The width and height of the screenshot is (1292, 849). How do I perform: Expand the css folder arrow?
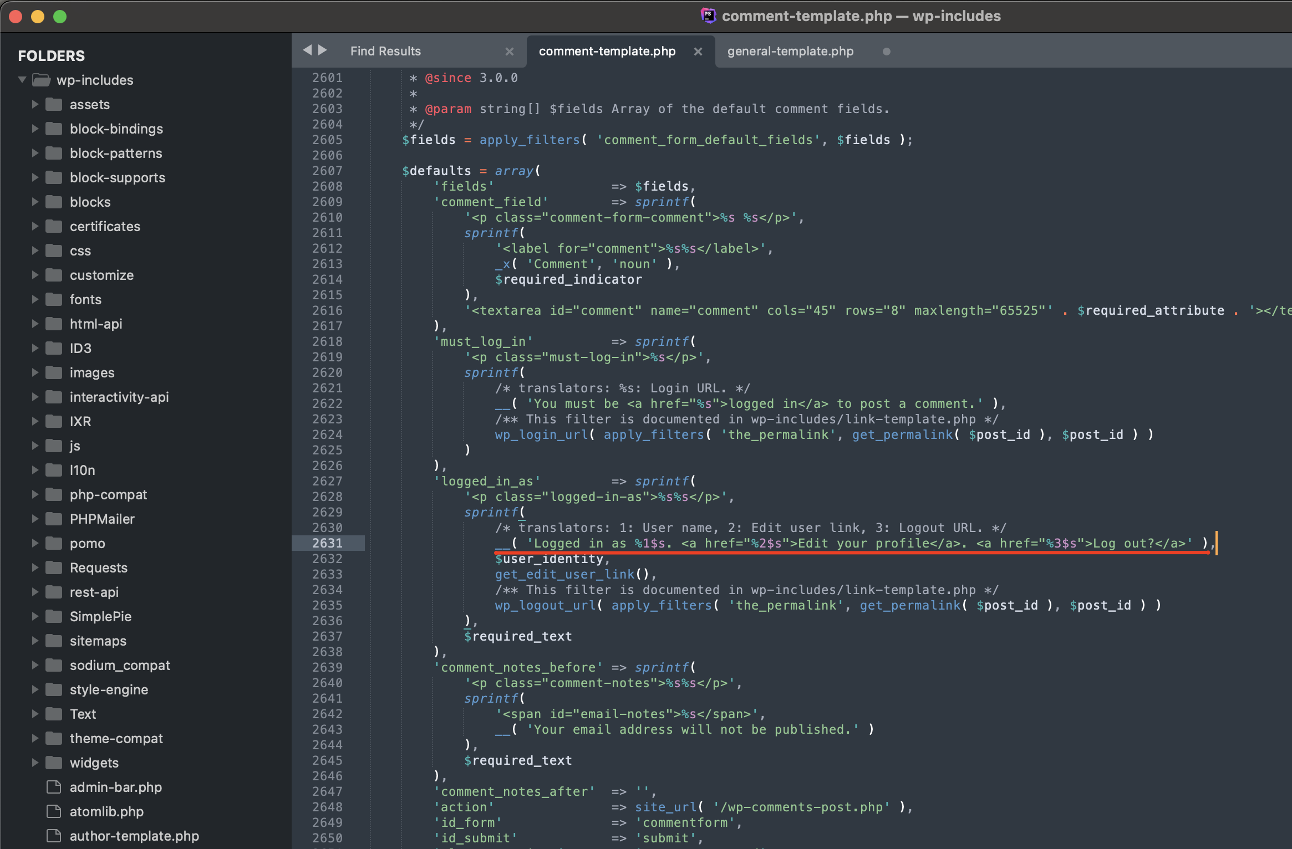pyautogui.click(x=35, y=250)
